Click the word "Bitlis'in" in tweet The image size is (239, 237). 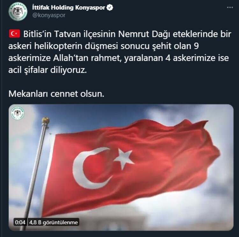38,34
